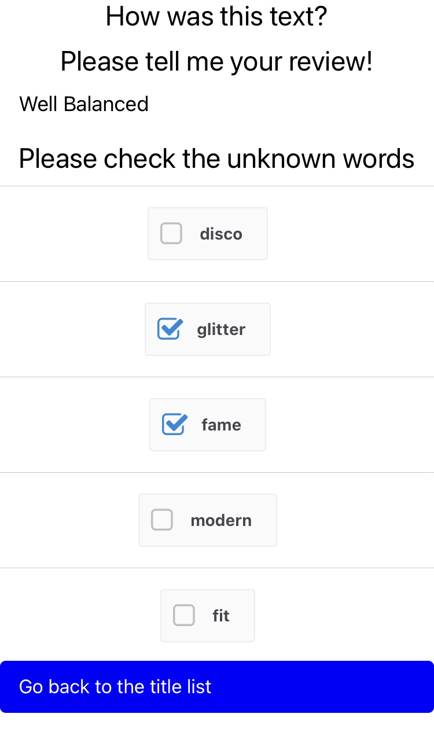
Task: Click empty right edge of modern card
Action: point(267,520)
